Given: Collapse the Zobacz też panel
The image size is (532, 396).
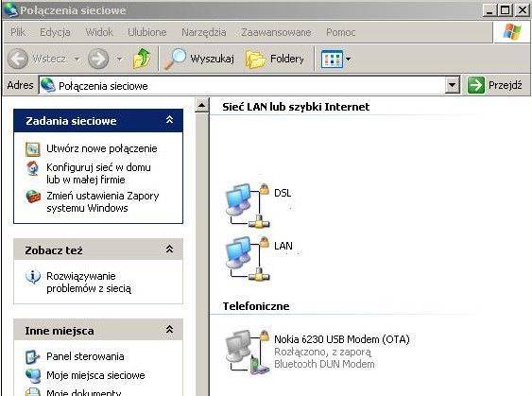Looking at the screenshot, I should pos(169,250).
